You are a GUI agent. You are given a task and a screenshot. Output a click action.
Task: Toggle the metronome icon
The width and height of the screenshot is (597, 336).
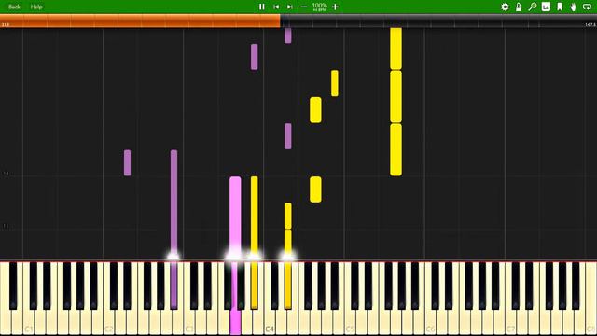pos(519,7)
